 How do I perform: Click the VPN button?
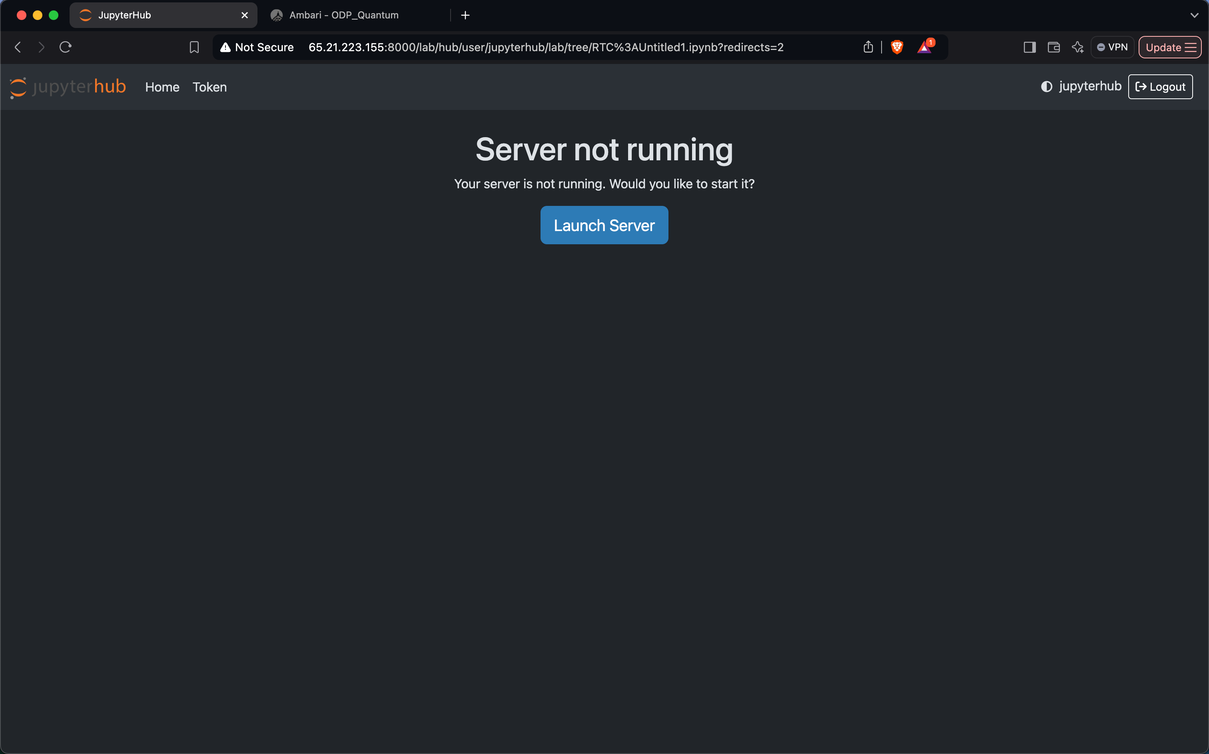click(1112, 47)
